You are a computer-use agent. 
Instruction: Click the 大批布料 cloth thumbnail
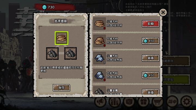tap(100, 75)
